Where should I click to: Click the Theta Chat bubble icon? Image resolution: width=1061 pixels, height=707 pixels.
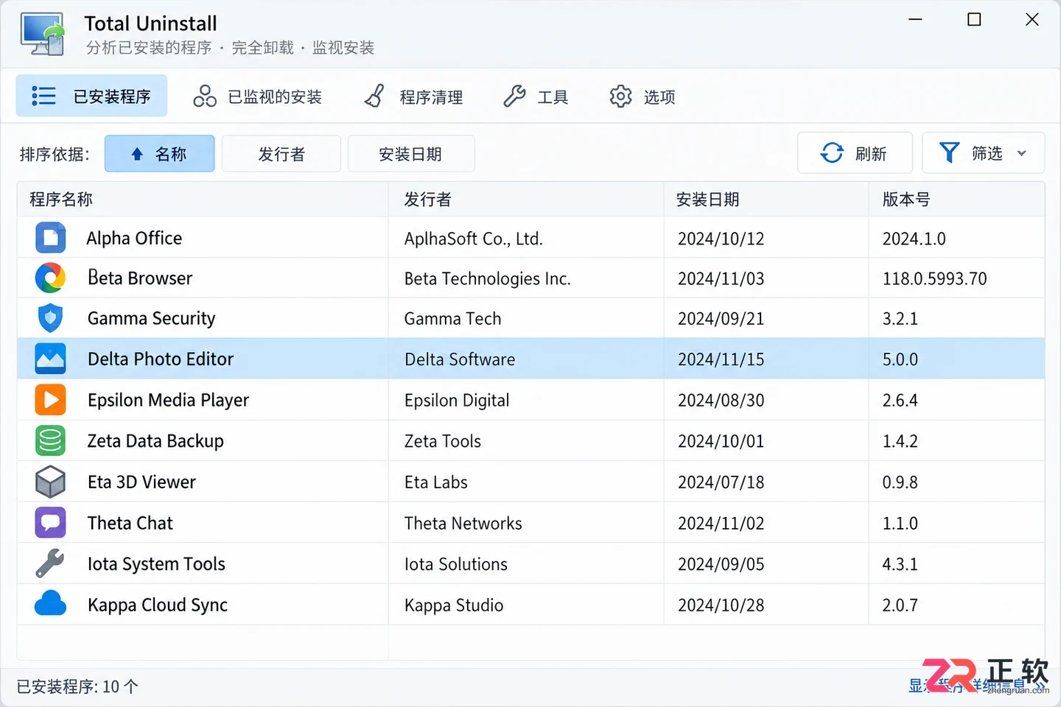tap(50, 523)
